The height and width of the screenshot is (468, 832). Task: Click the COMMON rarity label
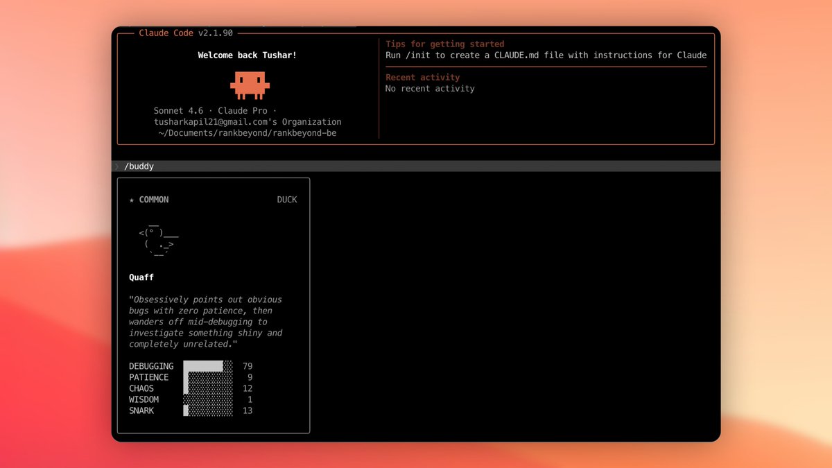tap(154, 200)
